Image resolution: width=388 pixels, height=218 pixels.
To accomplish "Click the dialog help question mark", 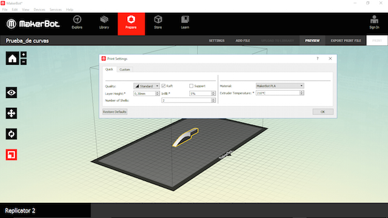I will coord(318,59).
